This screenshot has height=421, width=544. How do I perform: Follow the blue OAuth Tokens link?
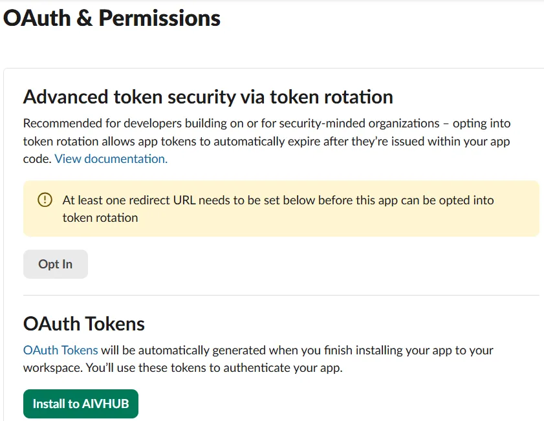[61, 351]
